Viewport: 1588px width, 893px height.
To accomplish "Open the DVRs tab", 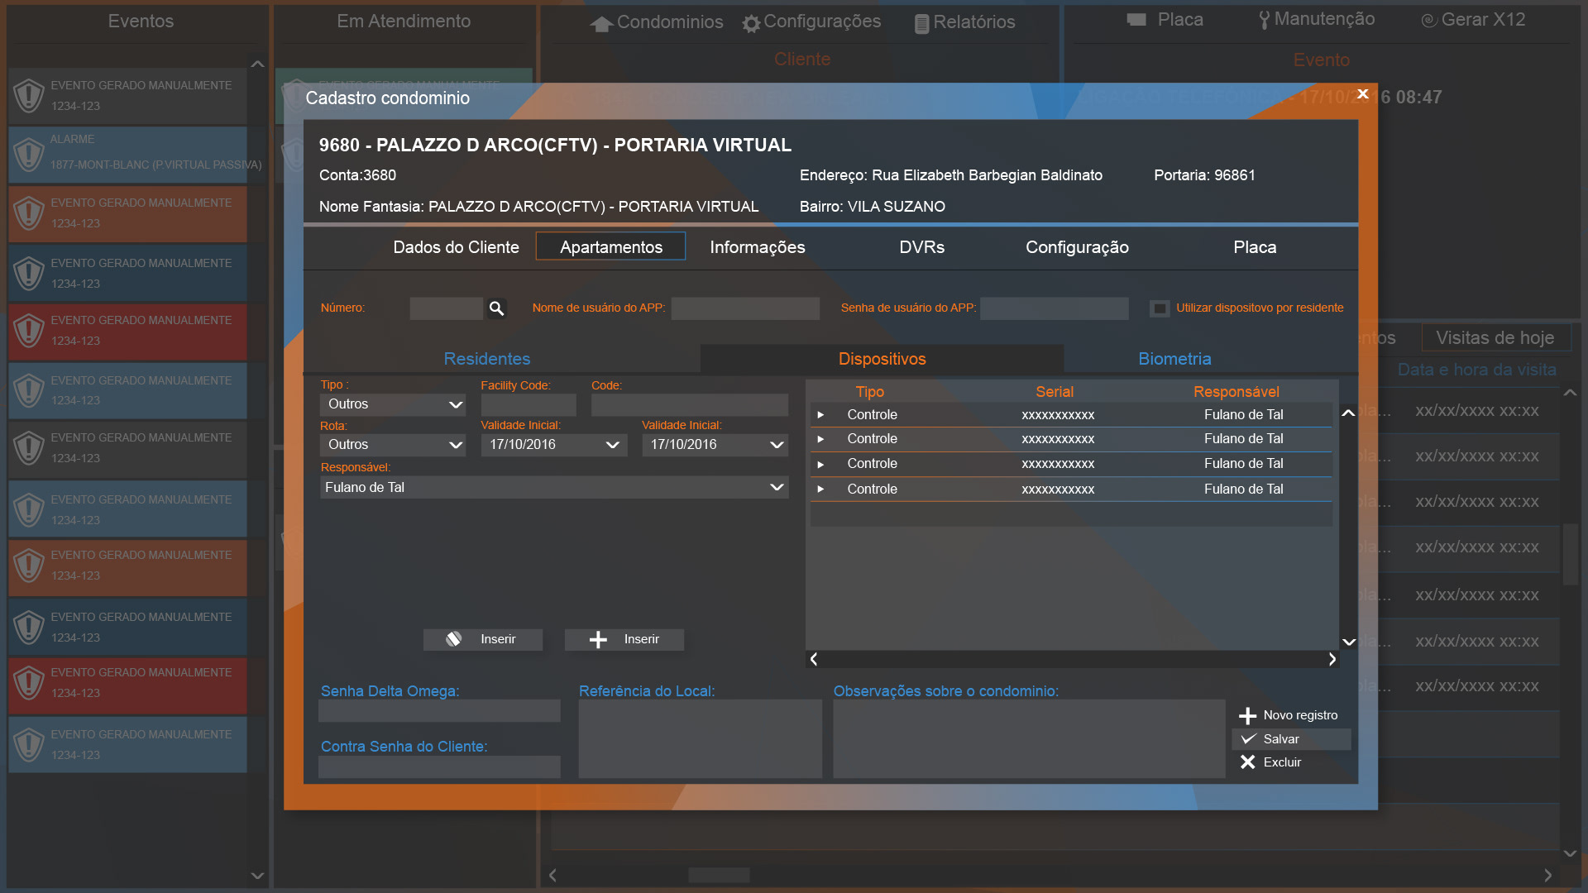I will [922, 247].
